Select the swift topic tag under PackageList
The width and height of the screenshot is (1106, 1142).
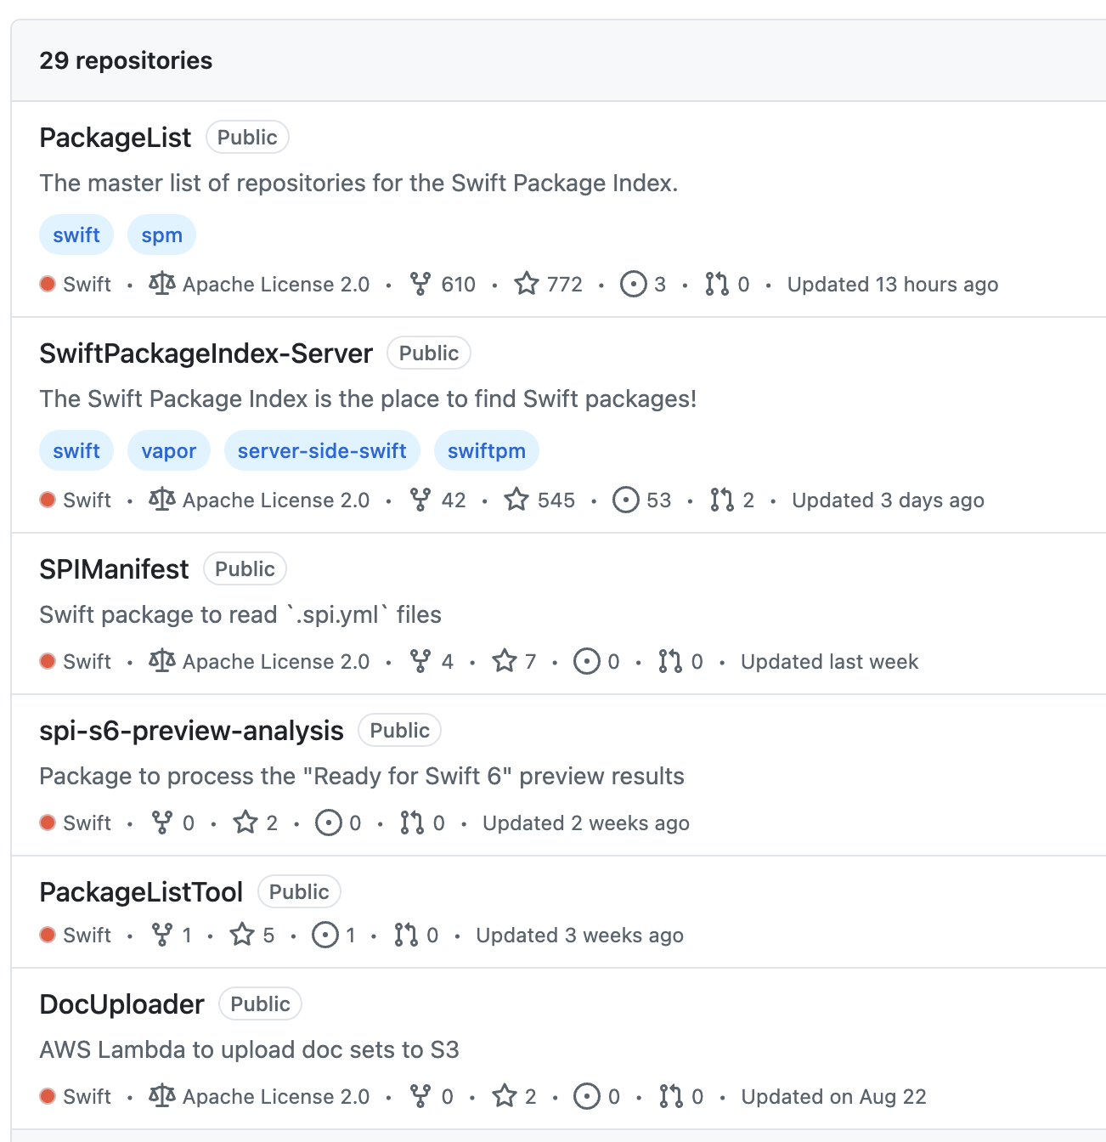(76, 235)
